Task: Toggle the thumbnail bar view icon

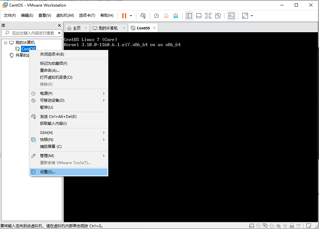Action: (x=199, y=16)
